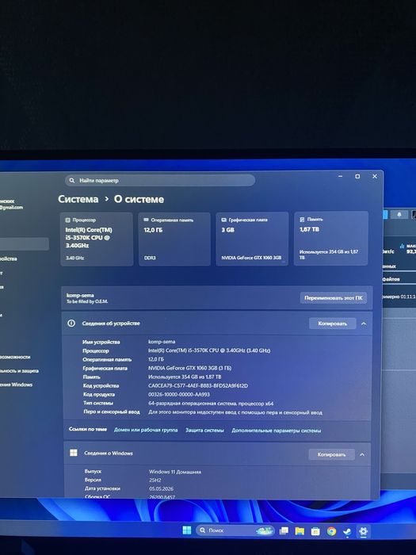Click the Оперативная память card icon
This screenshot has width=416, height=555.
[146, 220]
